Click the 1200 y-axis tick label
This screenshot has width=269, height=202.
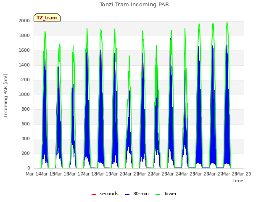coord(24,80)
